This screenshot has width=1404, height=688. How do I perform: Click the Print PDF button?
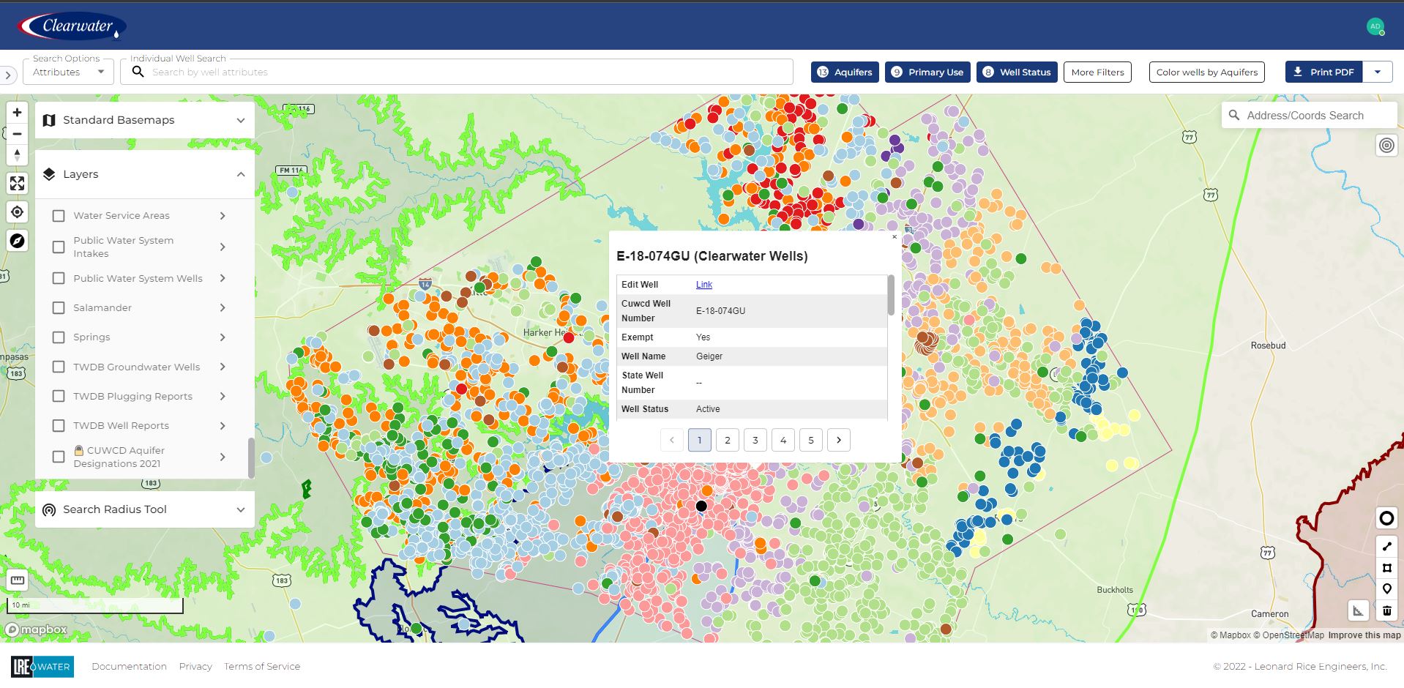point(1323,72)
